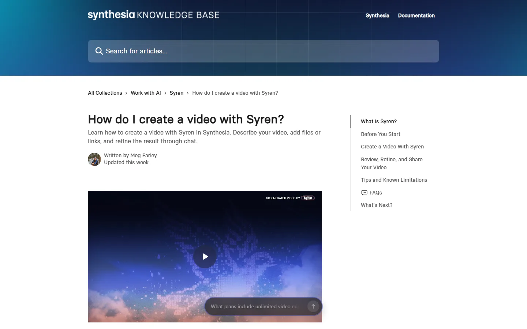This screenshot has height=329, width=527.
Task: Click the search magnifier icon
Action: pos(99,51)
